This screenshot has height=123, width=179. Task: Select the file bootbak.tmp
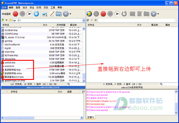tap(41, 30)
